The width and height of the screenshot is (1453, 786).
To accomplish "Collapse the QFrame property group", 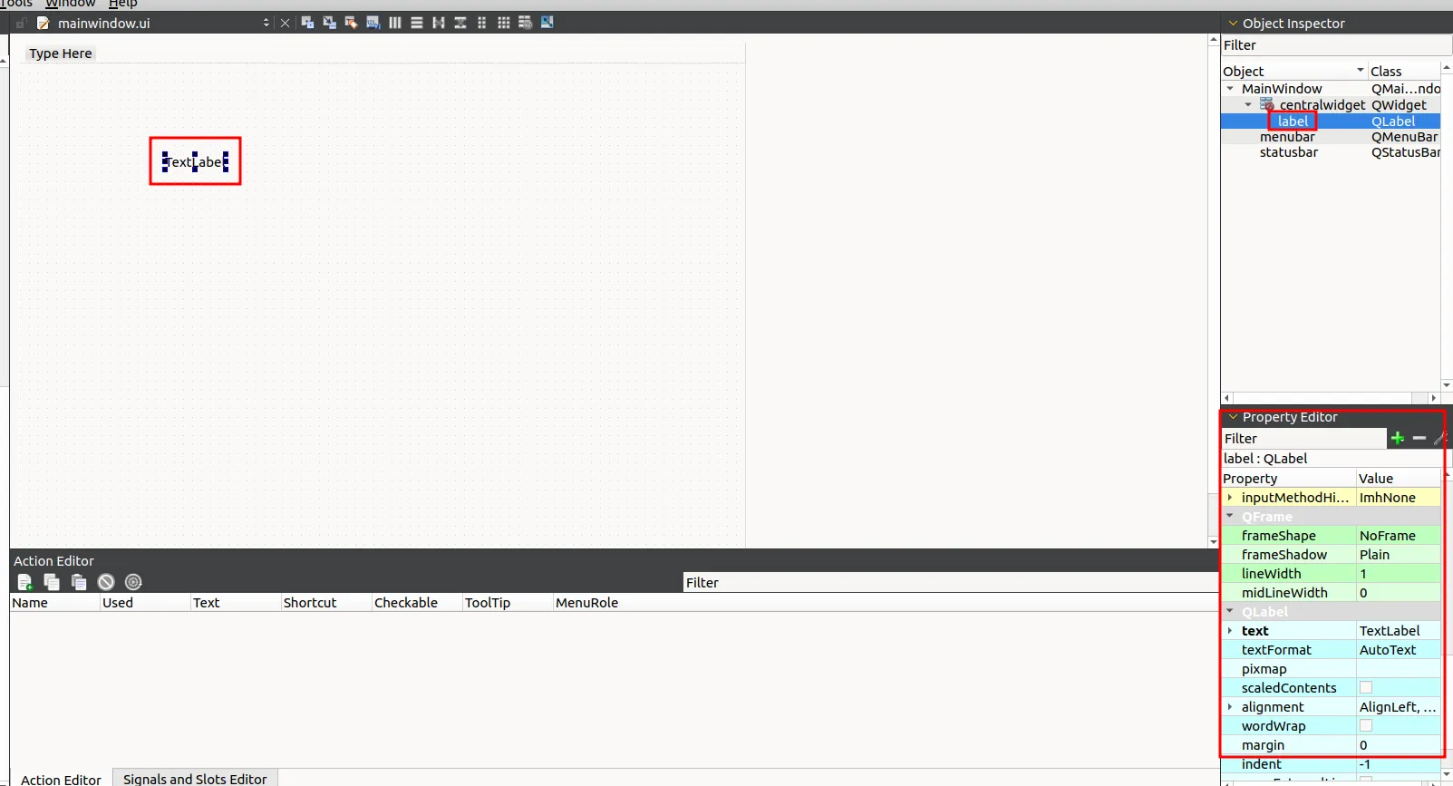I will tap(1230, 517).
